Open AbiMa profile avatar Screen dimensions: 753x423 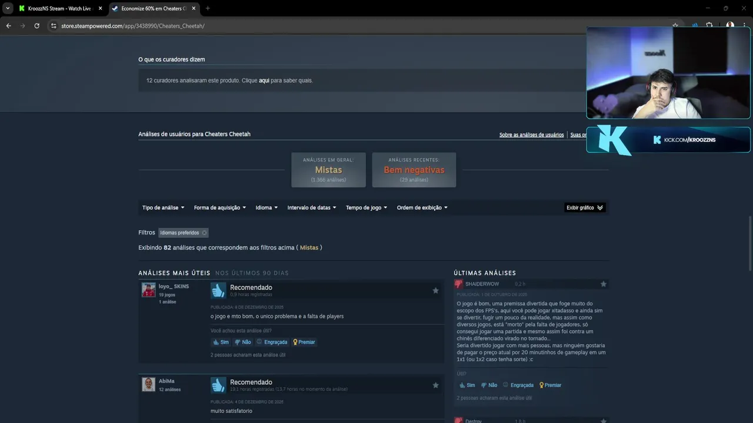(148, 384)
